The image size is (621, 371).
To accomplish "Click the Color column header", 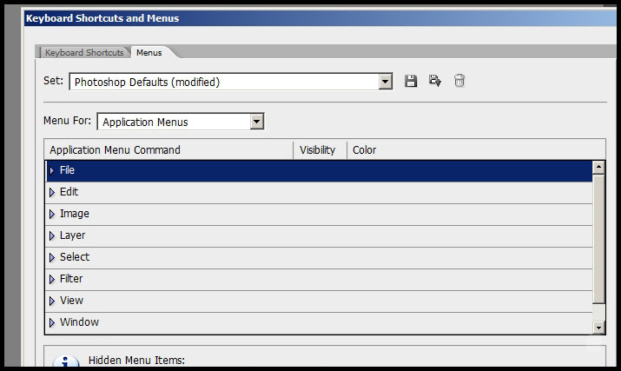I will pos(476,149).
